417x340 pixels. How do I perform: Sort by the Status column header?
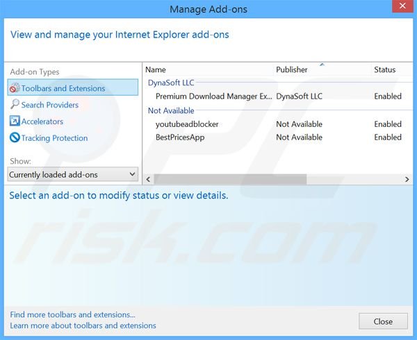pyautogui.click(x=385, y=70)
